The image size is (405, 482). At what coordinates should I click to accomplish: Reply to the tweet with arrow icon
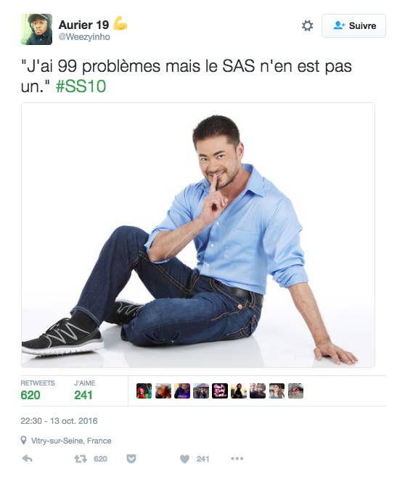pyautogui.click(x=28, y=459)
